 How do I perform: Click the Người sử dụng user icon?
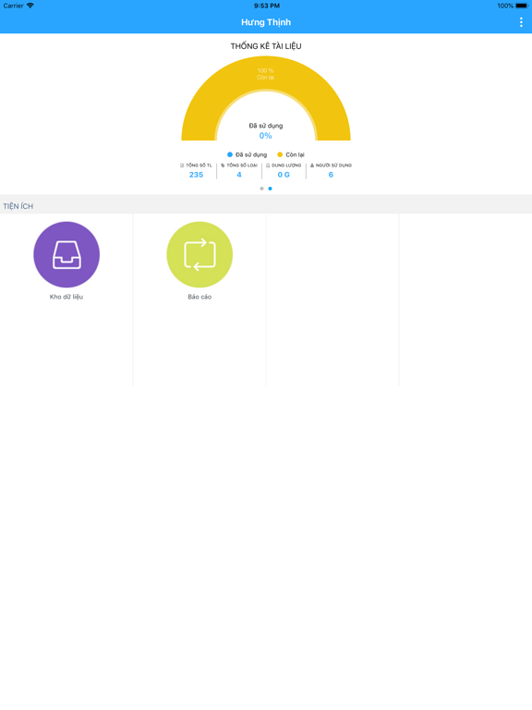[312, 165]
